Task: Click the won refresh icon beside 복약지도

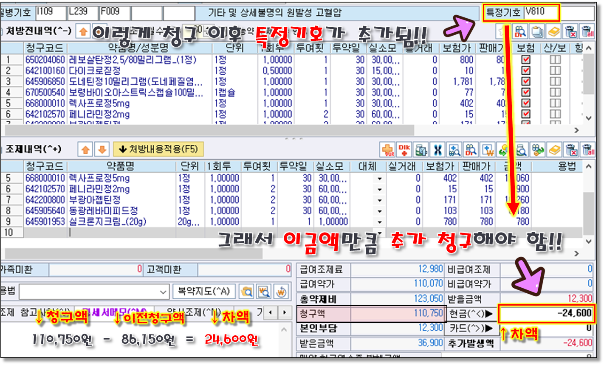Action: point(281,292)
